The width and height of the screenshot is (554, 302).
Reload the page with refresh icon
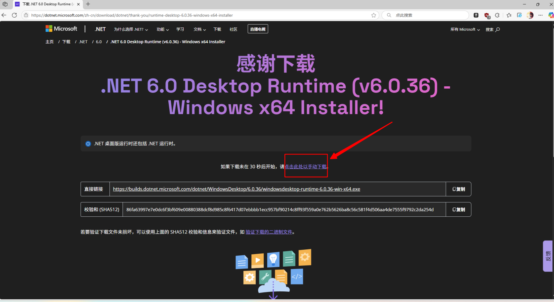pyautogui.click(x=14, y=15)
